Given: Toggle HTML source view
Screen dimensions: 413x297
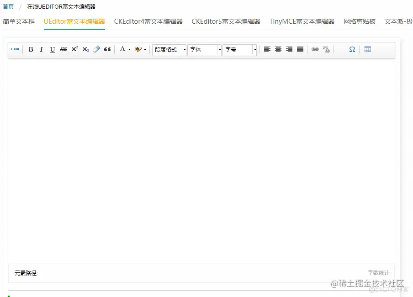Looking at the screenshot, I should 15,49.
